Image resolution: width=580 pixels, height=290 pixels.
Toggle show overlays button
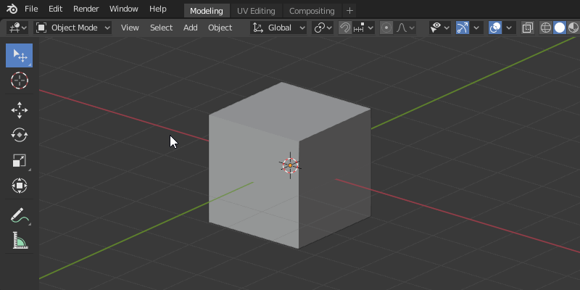pyautogui.click(x=495, y=28)
